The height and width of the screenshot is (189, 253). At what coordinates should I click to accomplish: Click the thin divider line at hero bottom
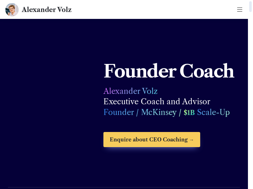pyautogui.click(x=124, y=187)
